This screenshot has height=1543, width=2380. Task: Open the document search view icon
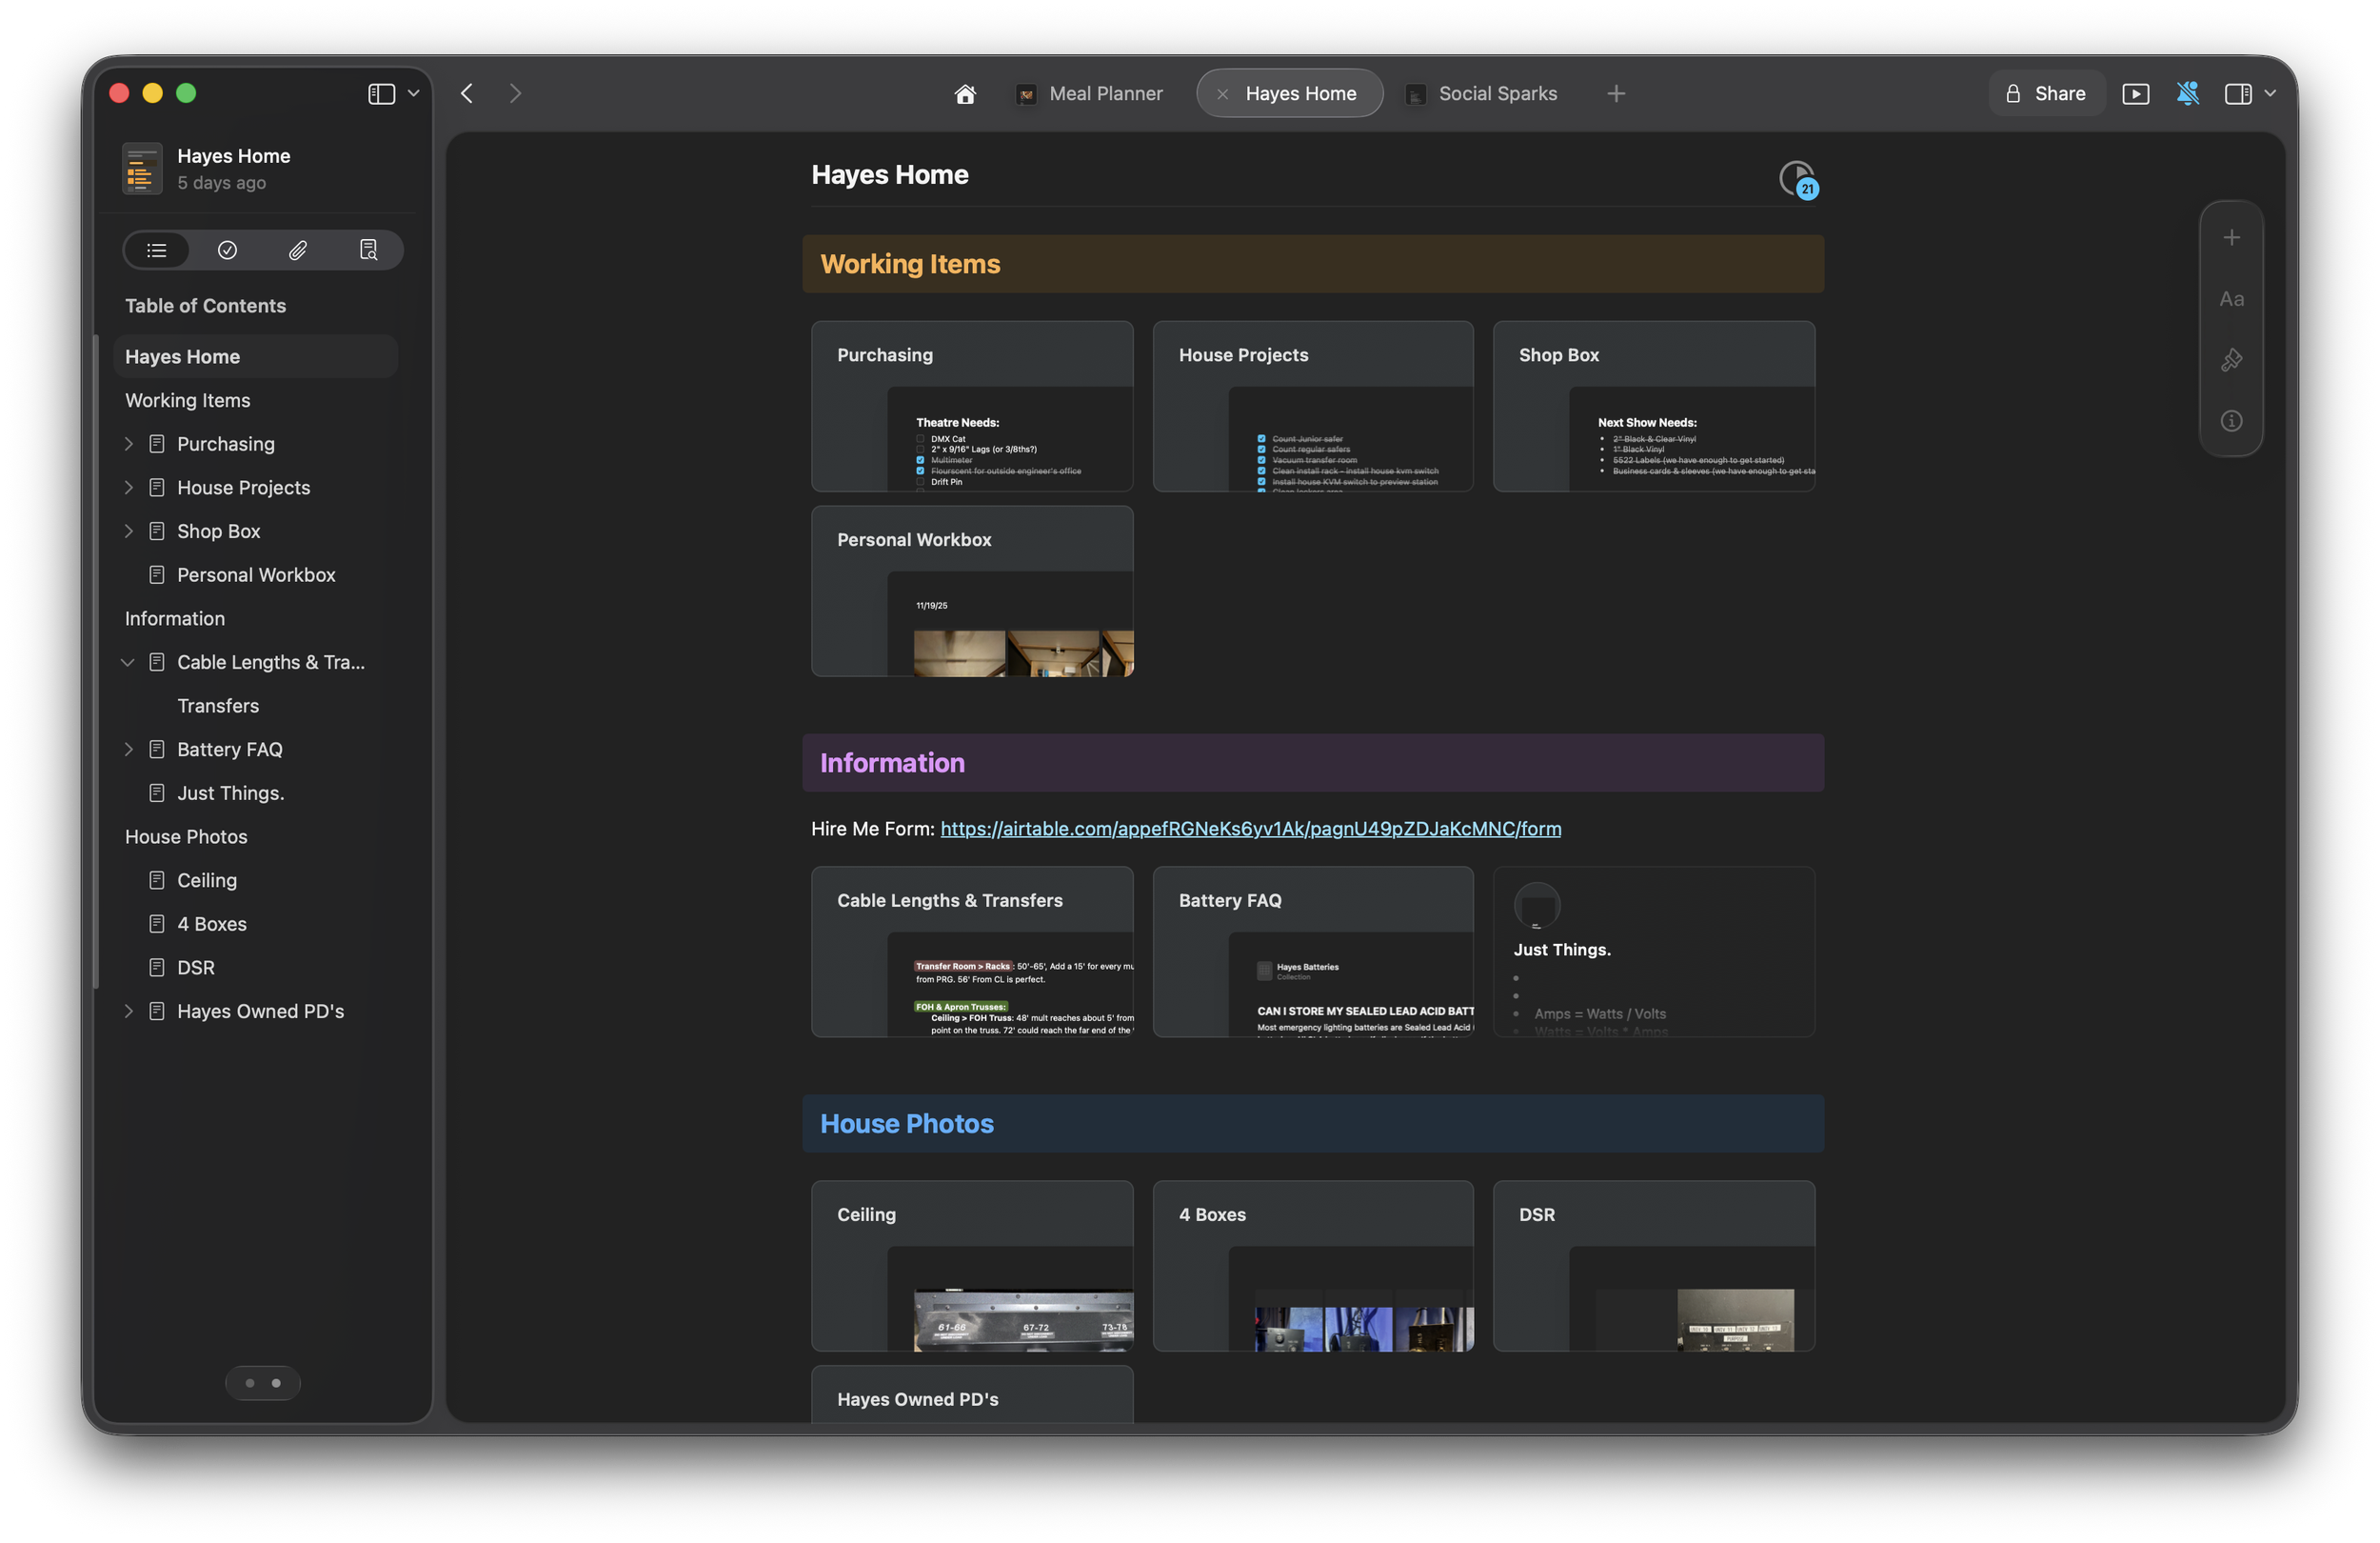click(368, 250)
